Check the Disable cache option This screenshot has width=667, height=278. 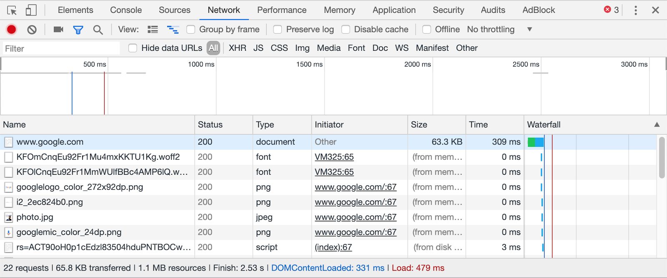(346, 30)
